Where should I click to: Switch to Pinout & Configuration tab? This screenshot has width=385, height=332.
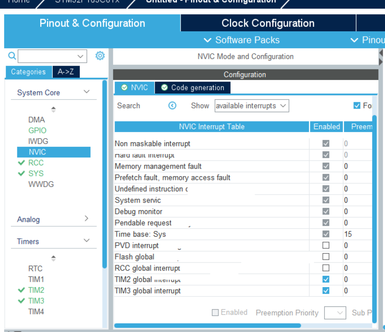[x=92, y=23]
